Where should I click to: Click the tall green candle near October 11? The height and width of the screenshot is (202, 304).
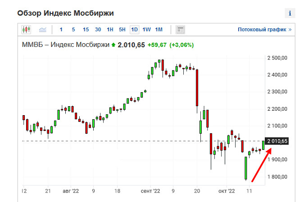246,168
